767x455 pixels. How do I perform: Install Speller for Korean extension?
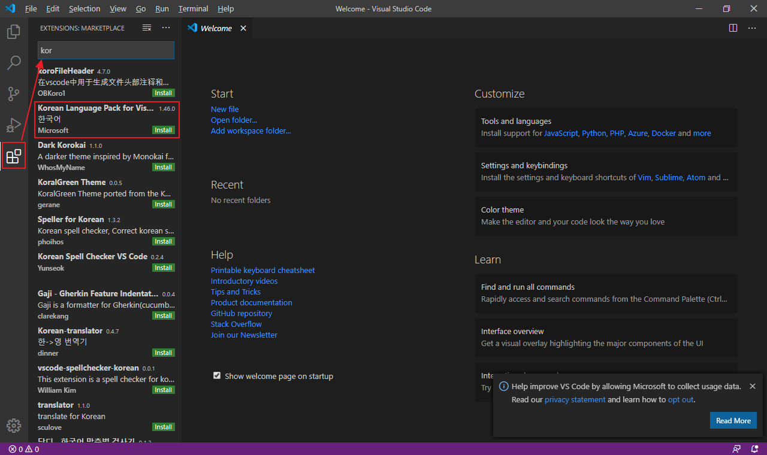click(x=164, y=241)
